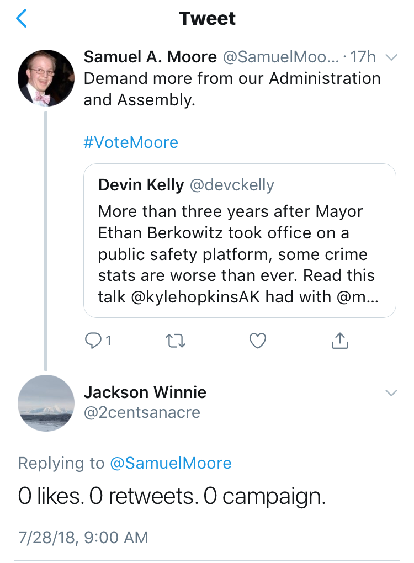
Task: Tap the retweet arrows icon
Action: click(x=175, y=341)
